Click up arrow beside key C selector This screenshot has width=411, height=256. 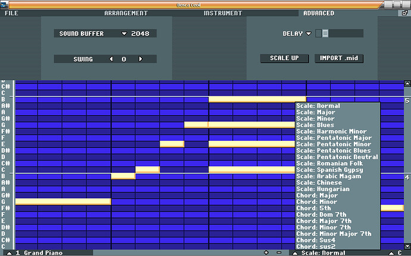click(x=391, y=253)
